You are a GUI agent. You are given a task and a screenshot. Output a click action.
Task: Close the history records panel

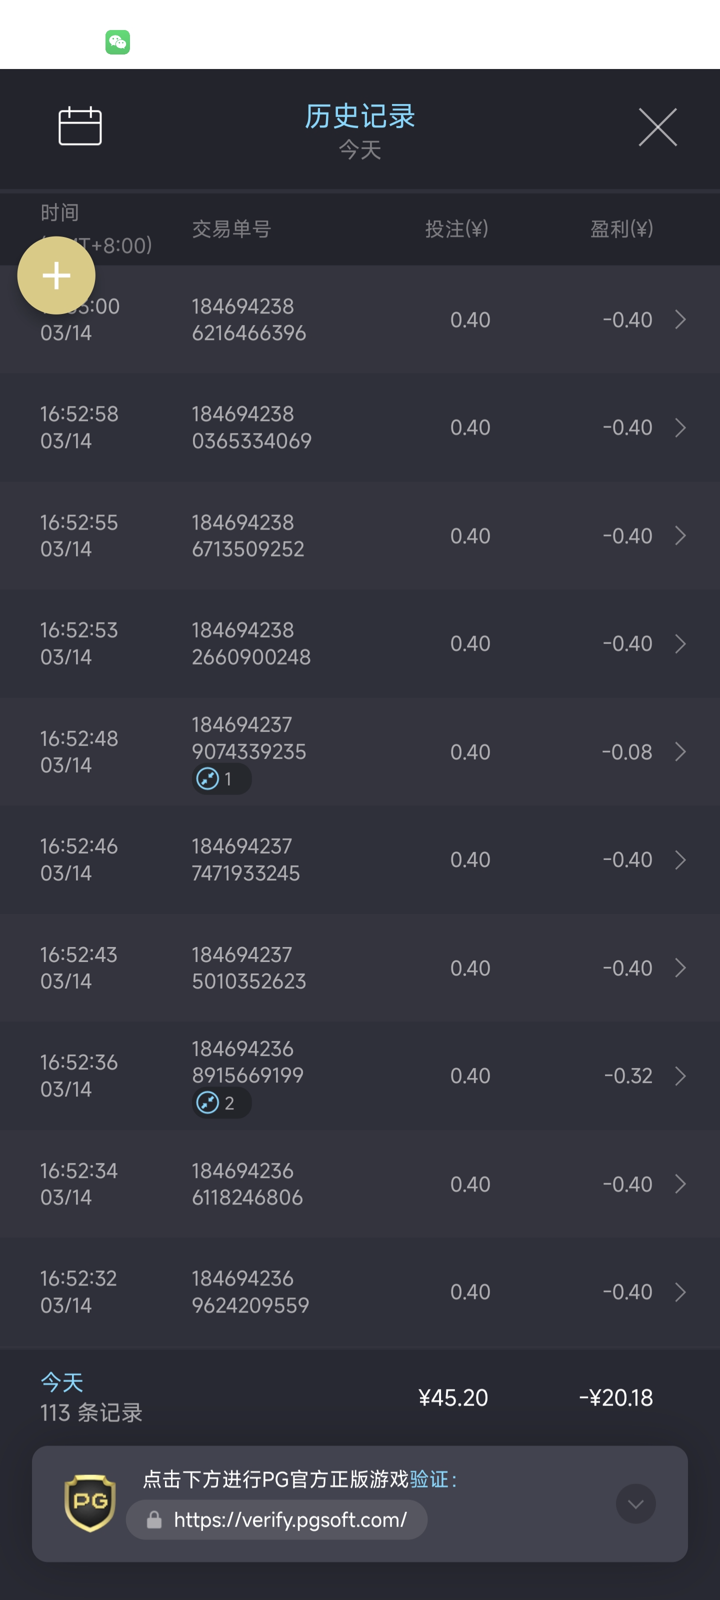coord(657,127)
